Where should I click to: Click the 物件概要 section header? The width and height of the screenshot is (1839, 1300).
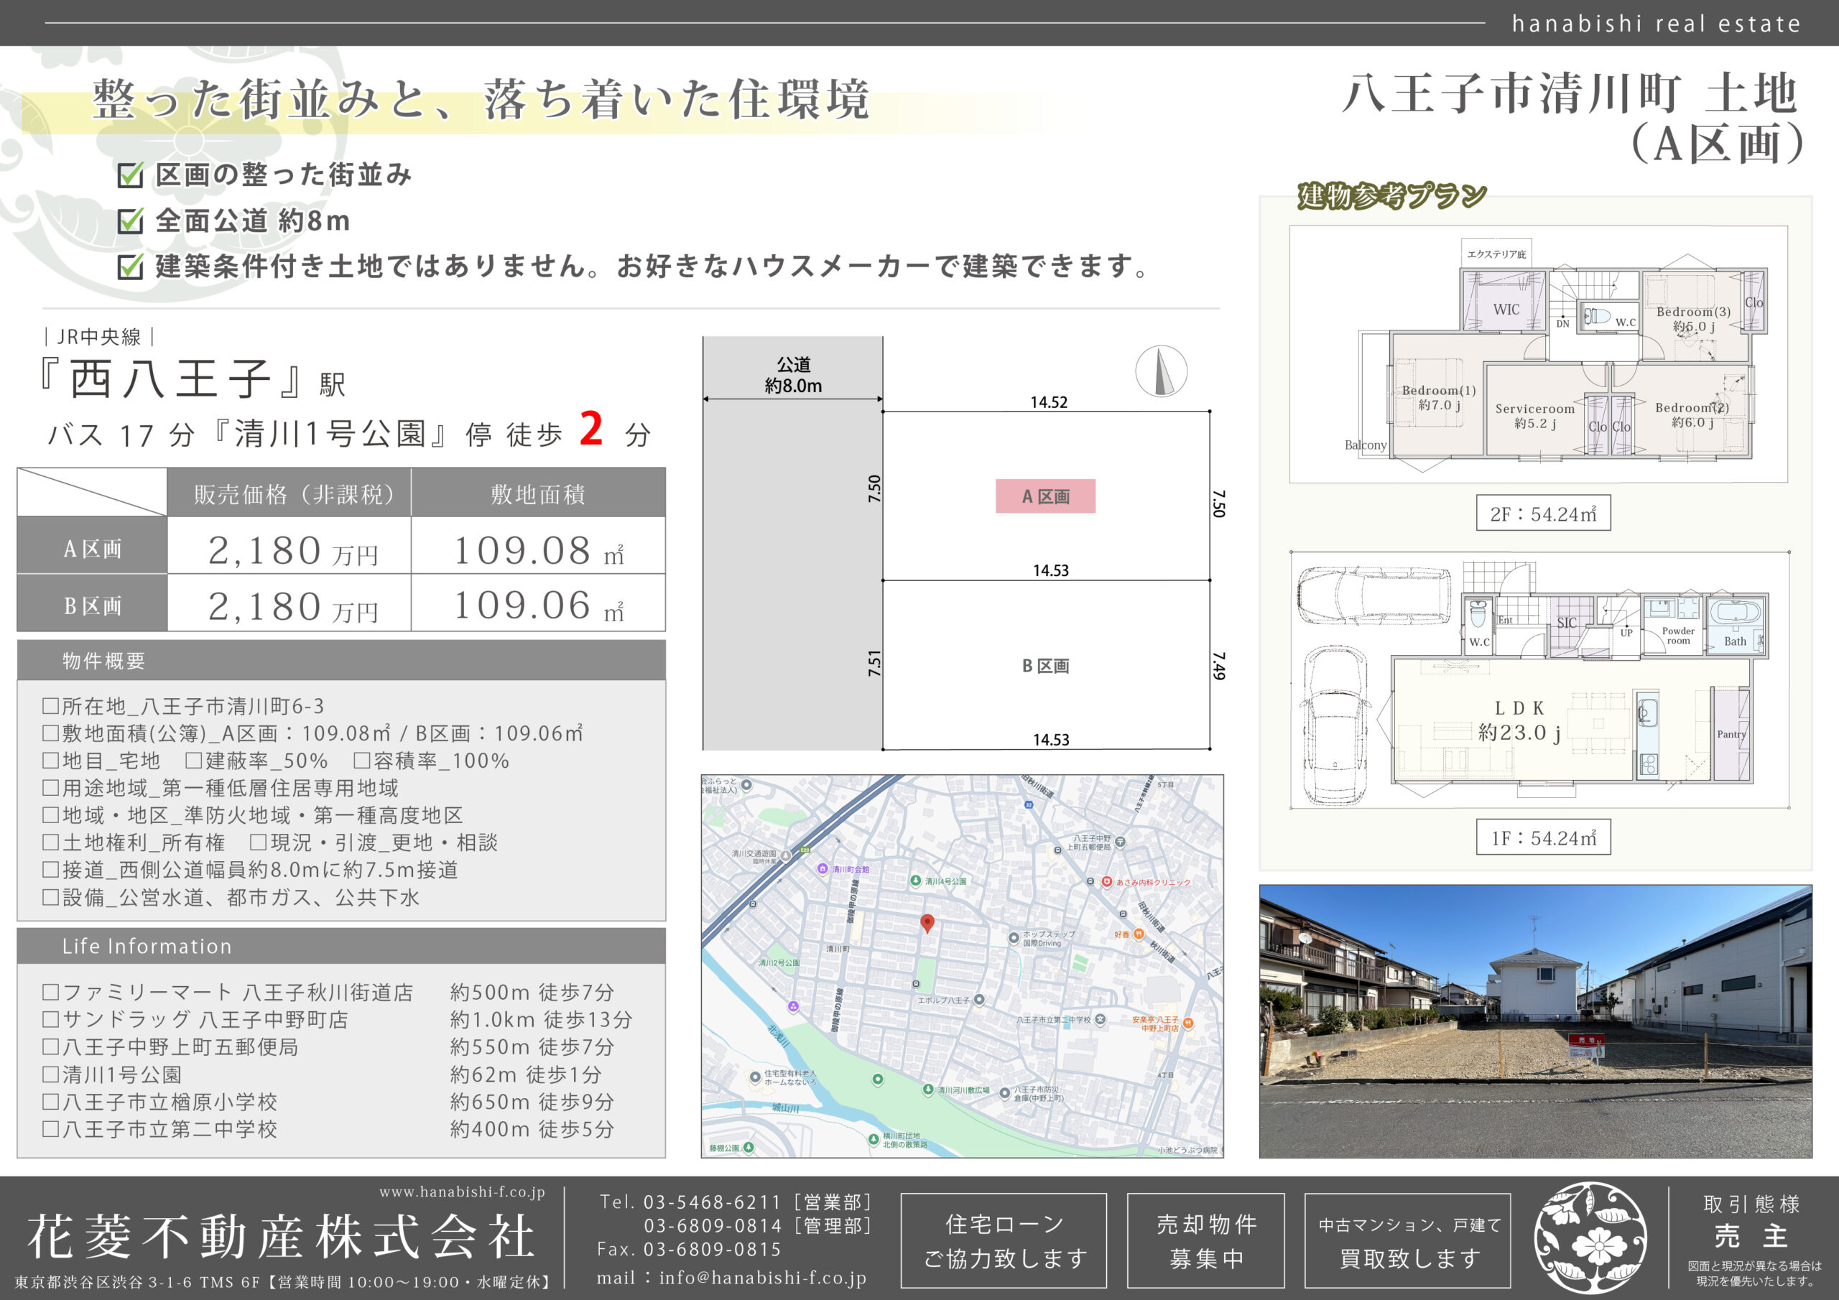click(x=104, y=661)
